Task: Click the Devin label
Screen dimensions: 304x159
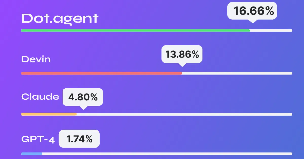Action: [36, 59]
